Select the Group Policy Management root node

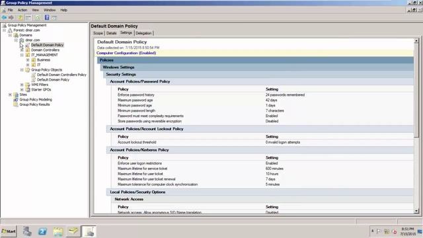[x=27, y=25]
